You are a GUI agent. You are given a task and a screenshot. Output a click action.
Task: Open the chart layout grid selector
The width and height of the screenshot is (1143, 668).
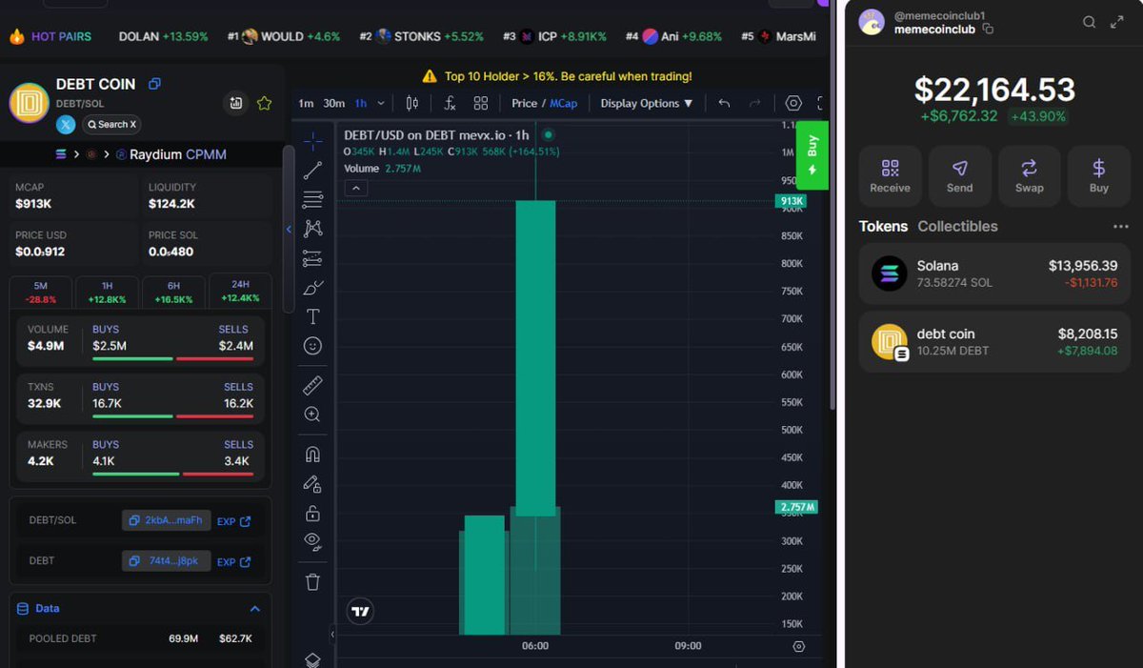(x=481, y=103)
